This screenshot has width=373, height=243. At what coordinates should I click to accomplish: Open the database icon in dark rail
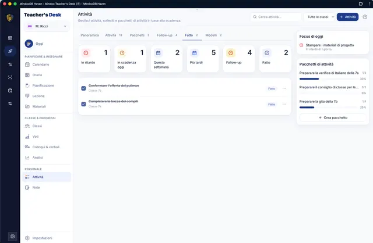coord(10,91)
